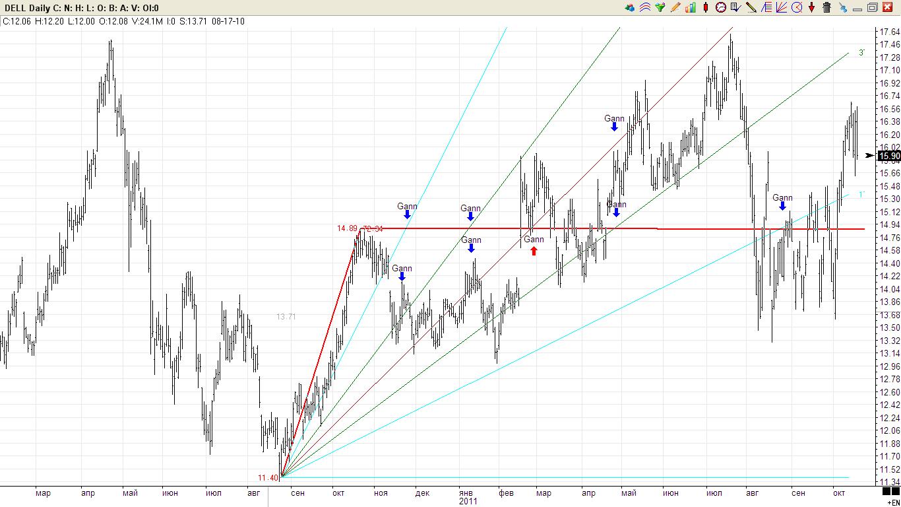
Task: Click the +EN language indicator
Action: click(893, 502)
